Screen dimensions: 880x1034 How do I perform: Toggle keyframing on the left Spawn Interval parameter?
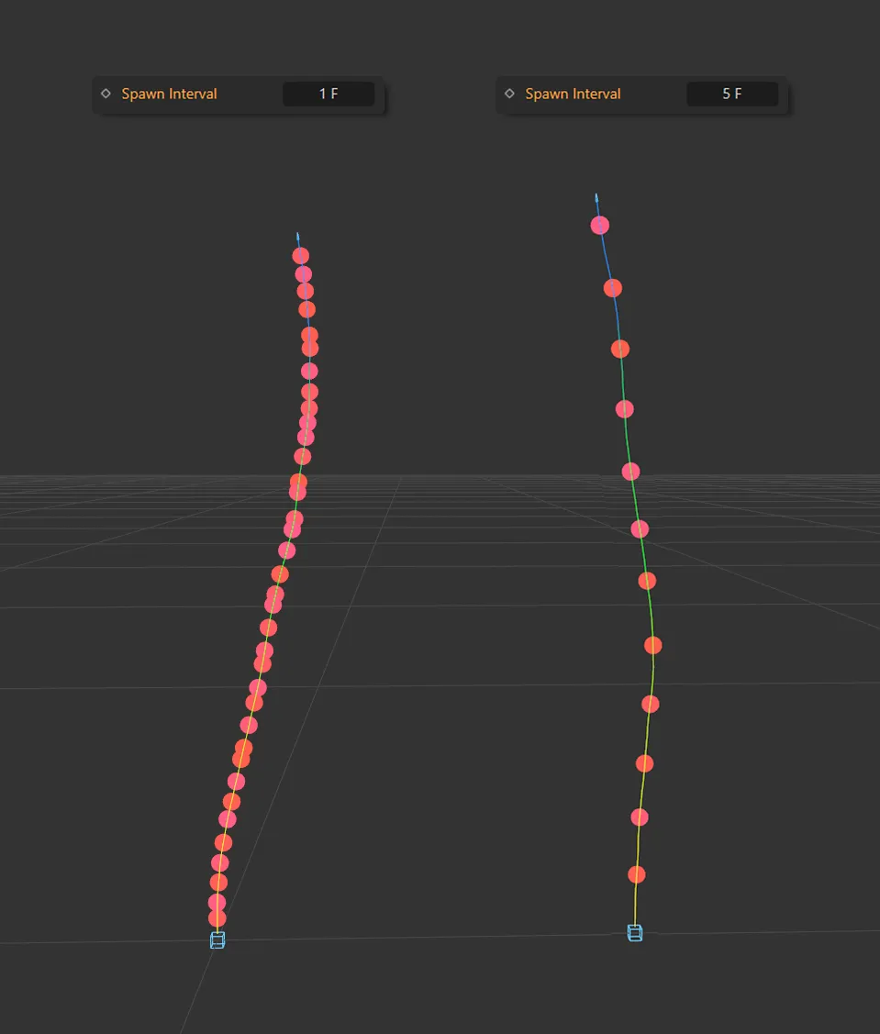[106, 94]
